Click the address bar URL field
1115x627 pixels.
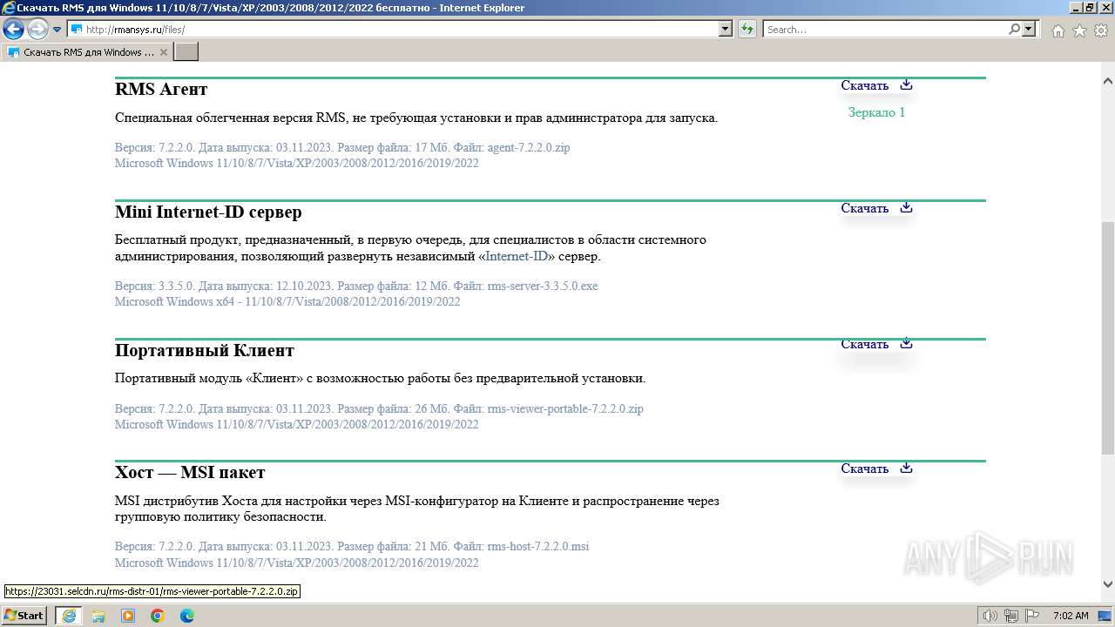point(394,30)
